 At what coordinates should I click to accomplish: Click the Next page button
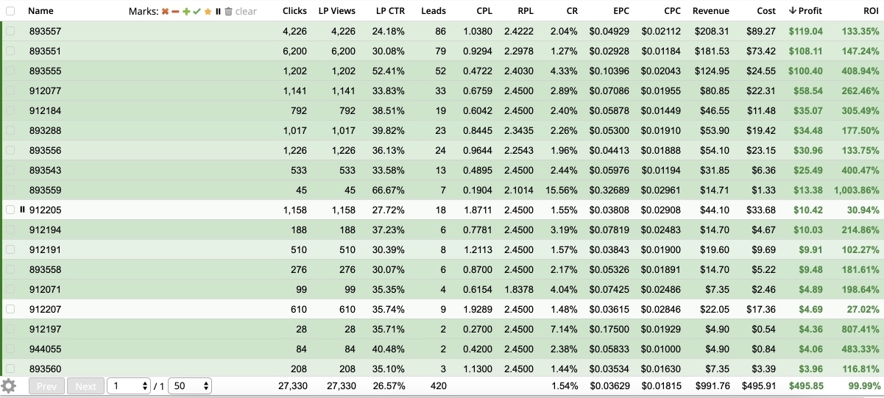[85, 386]
